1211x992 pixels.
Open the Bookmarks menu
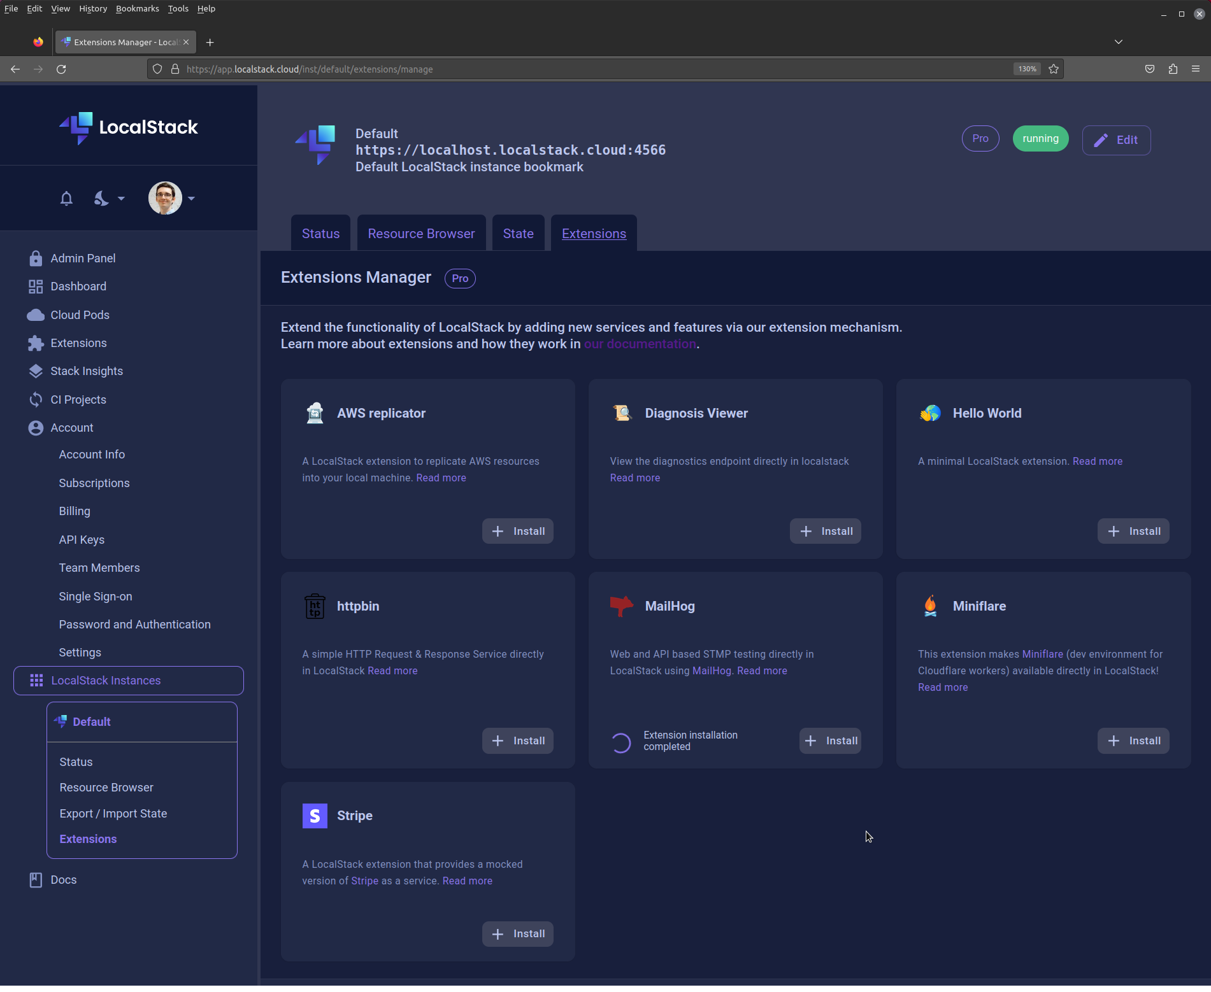[137, 8]
